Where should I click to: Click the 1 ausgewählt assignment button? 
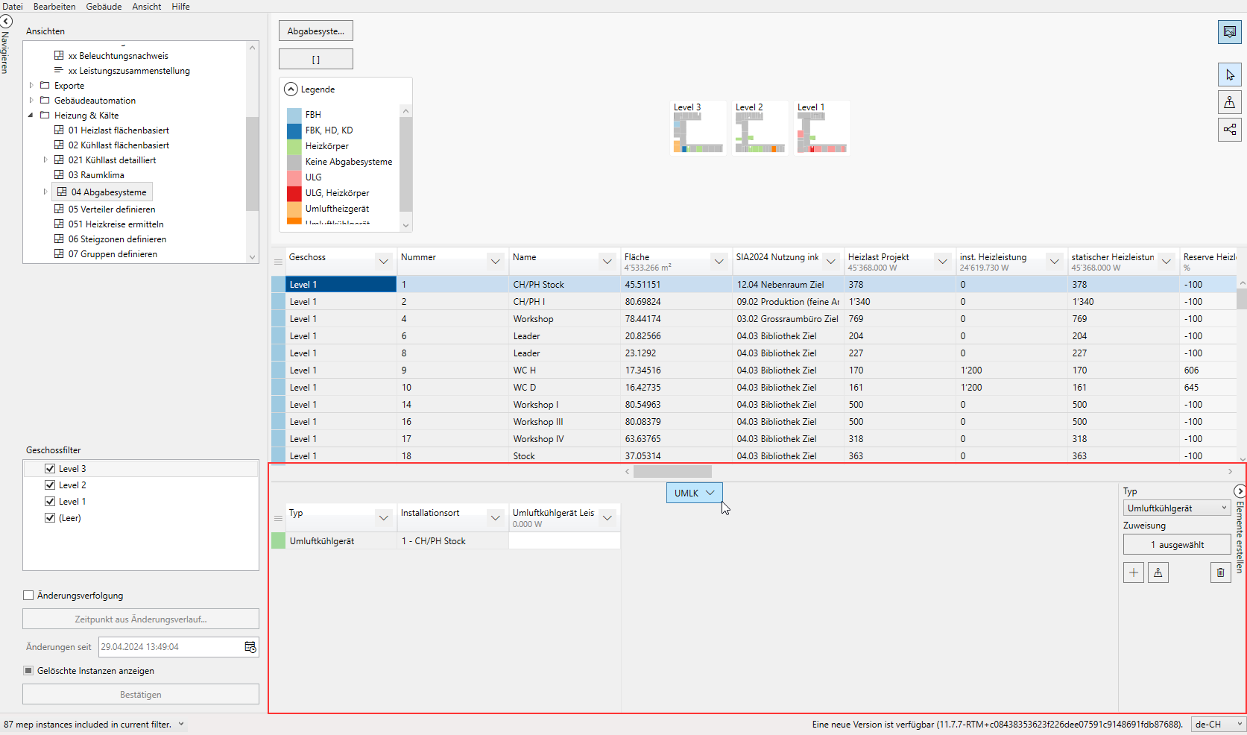1176,545
